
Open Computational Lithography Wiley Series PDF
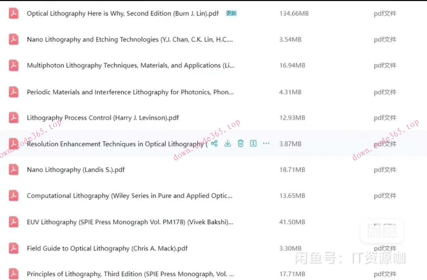[x=129, y=196]
